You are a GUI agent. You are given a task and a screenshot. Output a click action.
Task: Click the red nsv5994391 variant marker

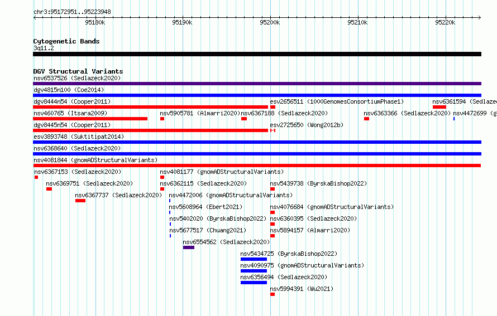click(x=273, y=294)
